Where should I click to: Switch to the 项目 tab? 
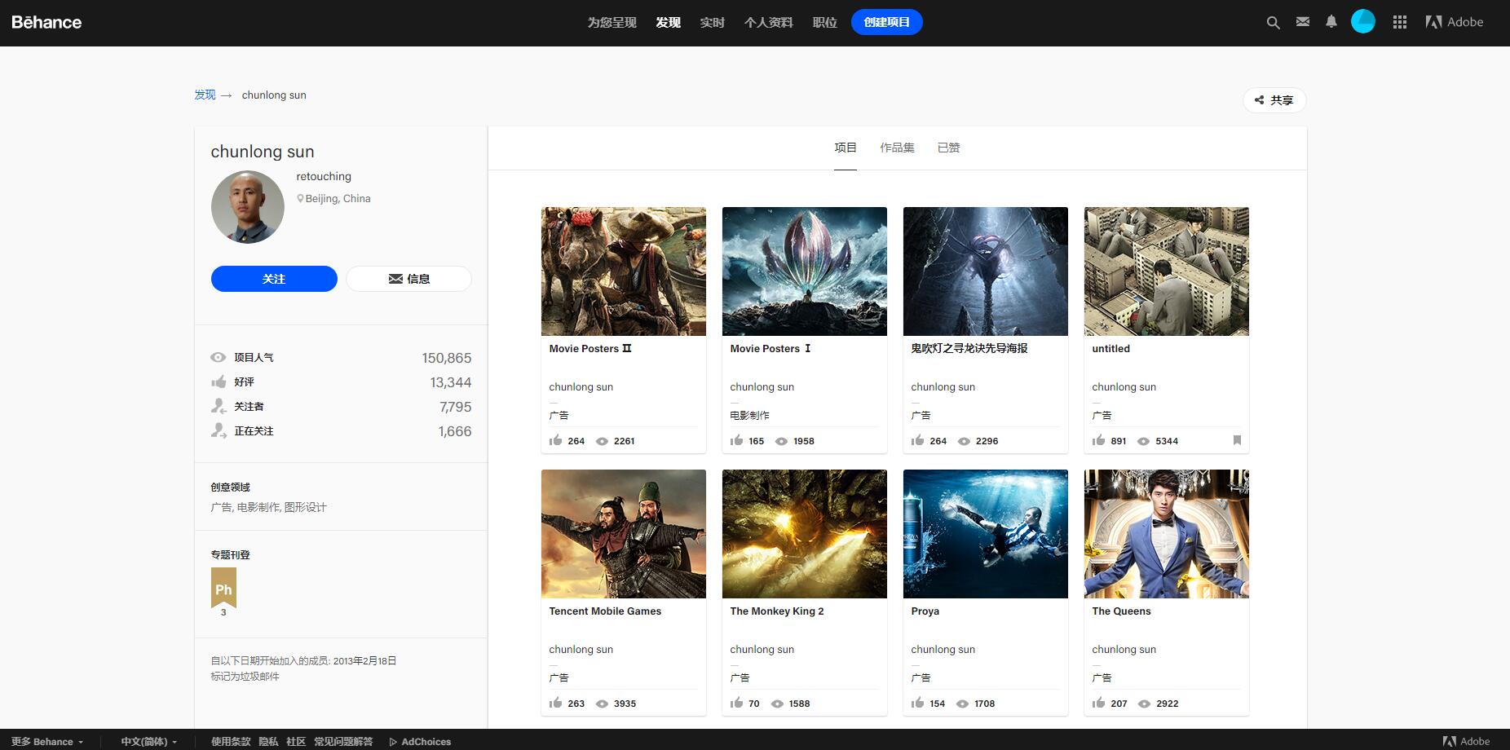pos(846,148)
